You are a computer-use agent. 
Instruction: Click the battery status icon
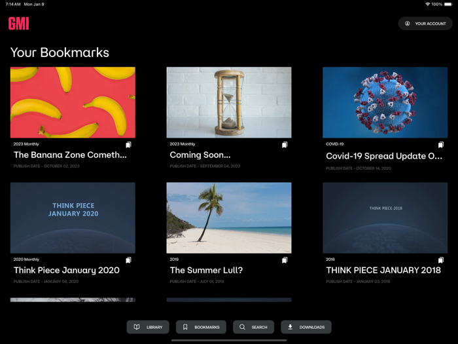coord(448,4)
